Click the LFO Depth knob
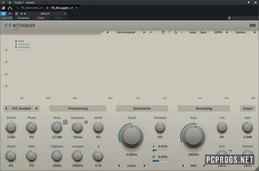The height and width of the screenshot is (171, 259). click(x=11, y=156)
